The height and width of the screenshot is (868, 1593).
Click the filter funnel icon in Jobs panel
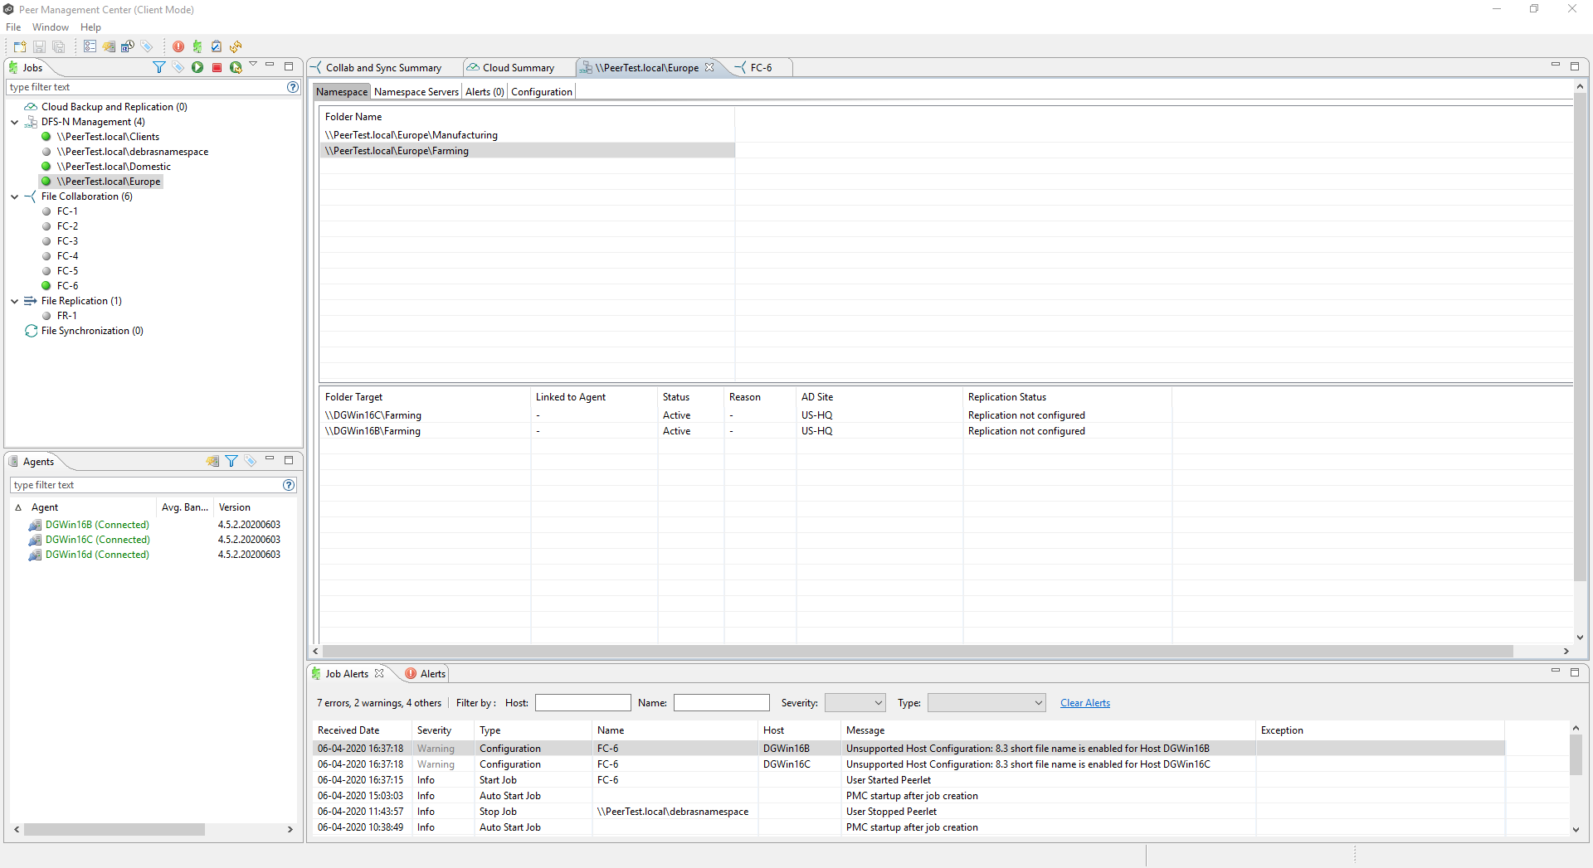(x=159, y=67)
